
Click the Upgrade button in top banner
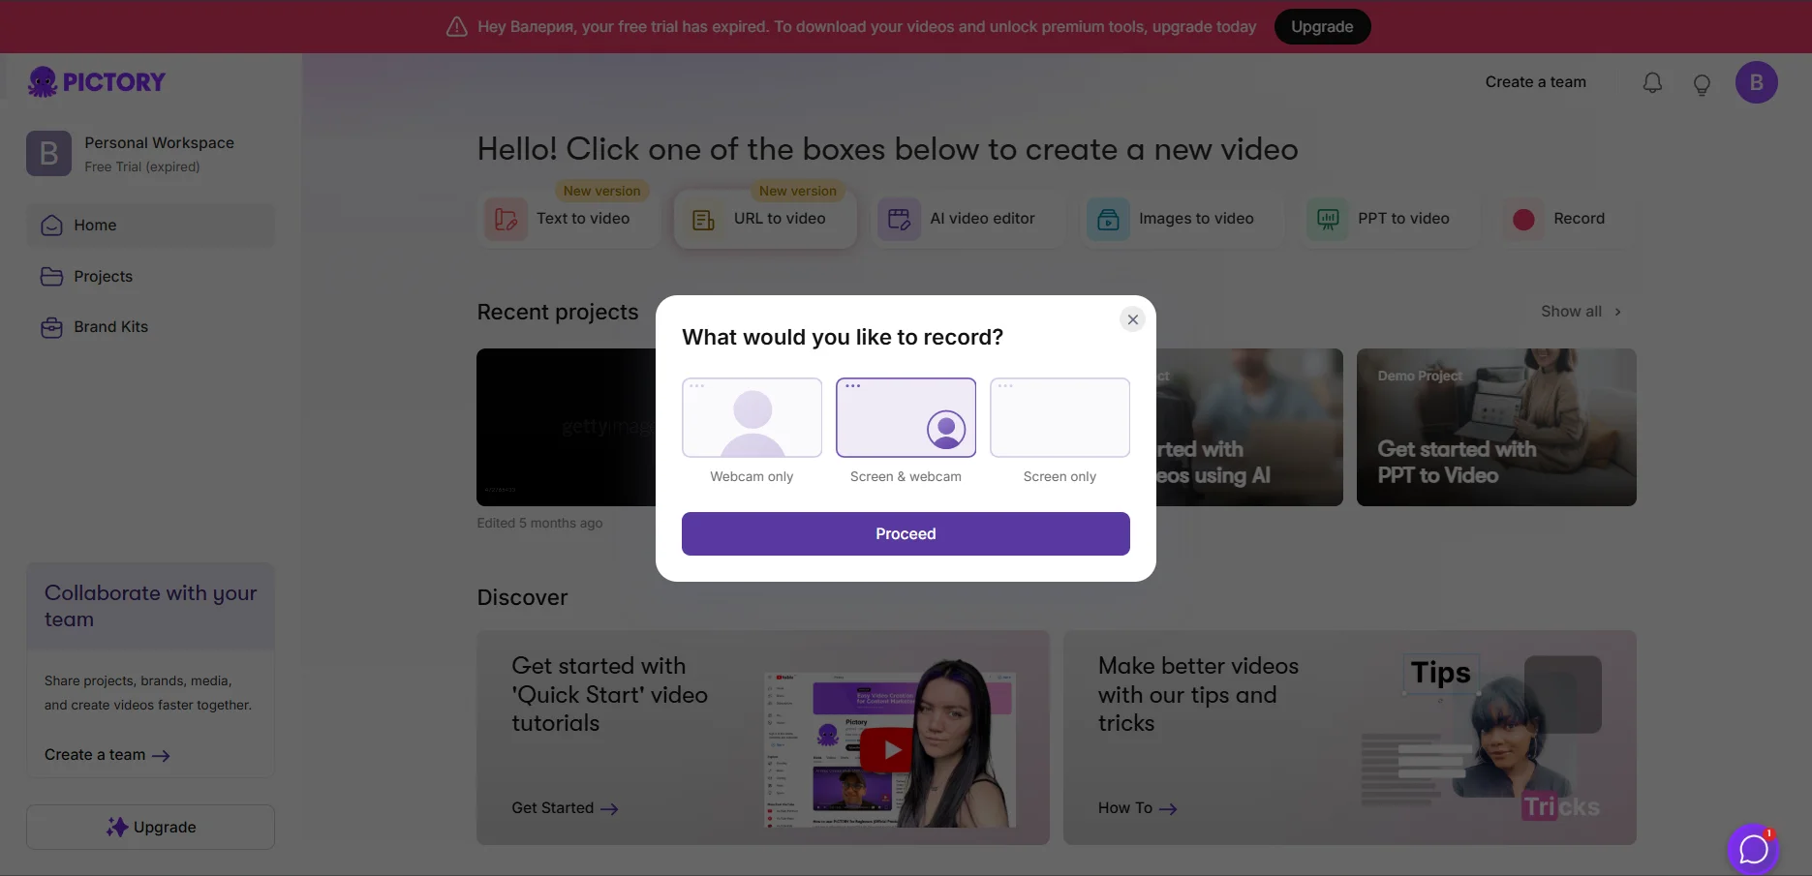1322,26
